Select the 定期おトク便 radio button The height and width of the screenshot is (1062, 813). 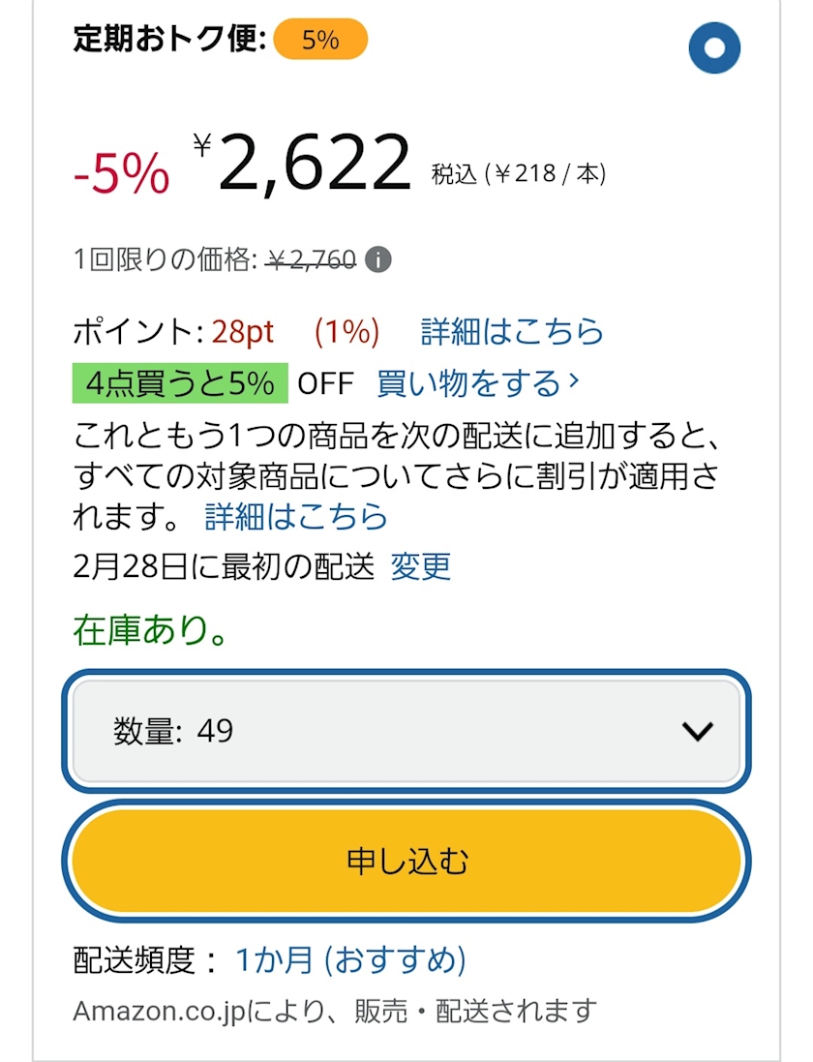pos(714,48)
